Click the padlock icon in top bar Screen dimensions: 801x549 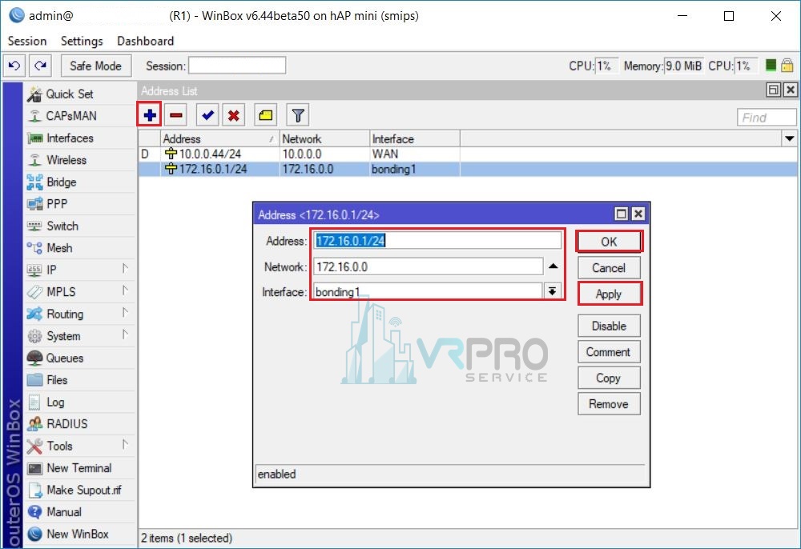[x=787, y=66]
